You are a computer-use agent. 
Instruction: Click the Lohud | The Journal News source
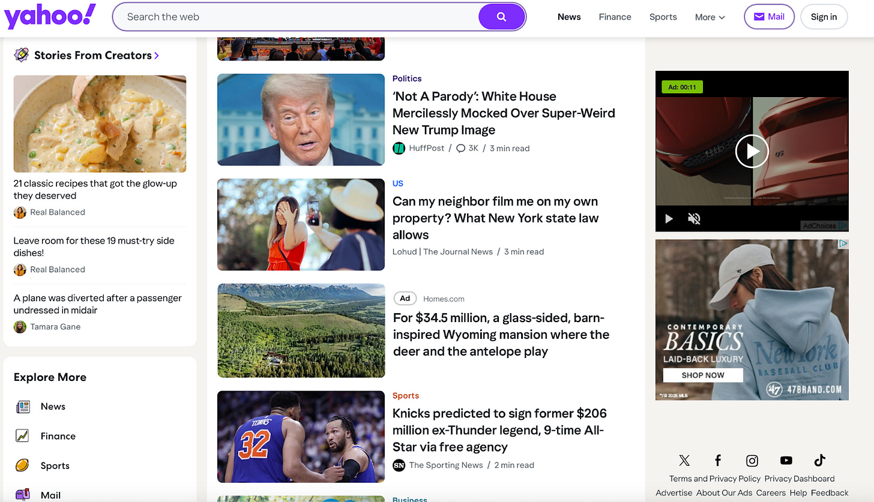(x=442, y=252)
